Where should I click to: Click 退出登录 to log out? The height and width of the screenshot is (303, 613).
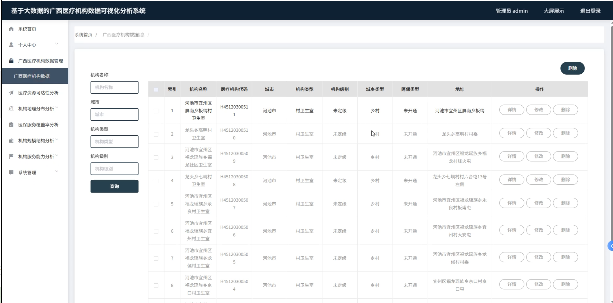(590, 11)
